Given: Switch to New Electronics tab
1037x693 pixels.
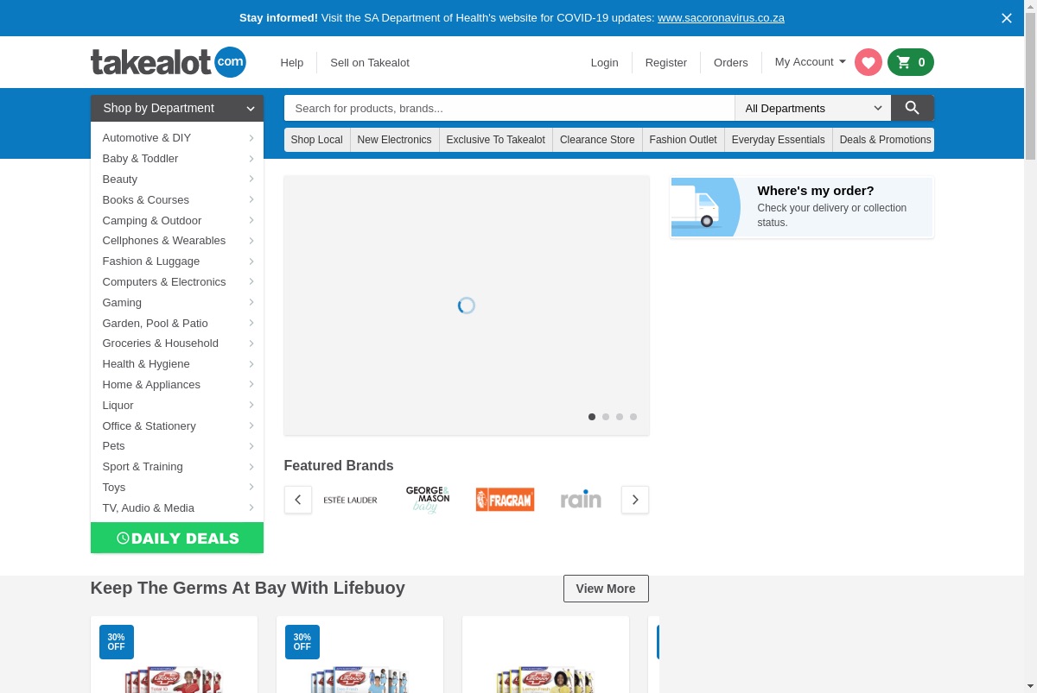Looking at the screenshot, I should tap(395, 140).
